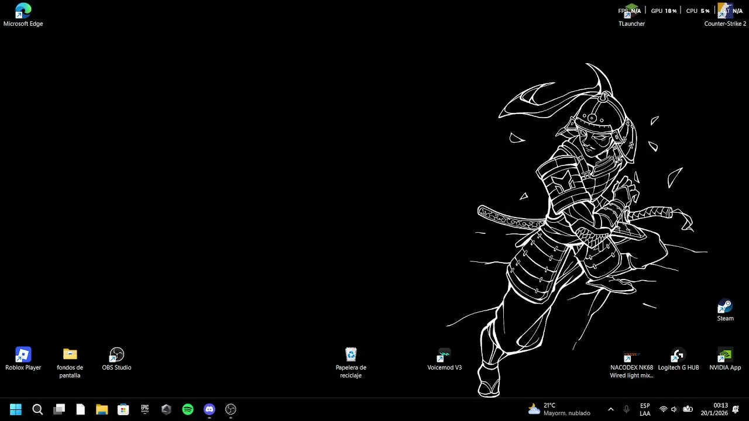Open Spotify from the taskbar

[x=188, y=409]
